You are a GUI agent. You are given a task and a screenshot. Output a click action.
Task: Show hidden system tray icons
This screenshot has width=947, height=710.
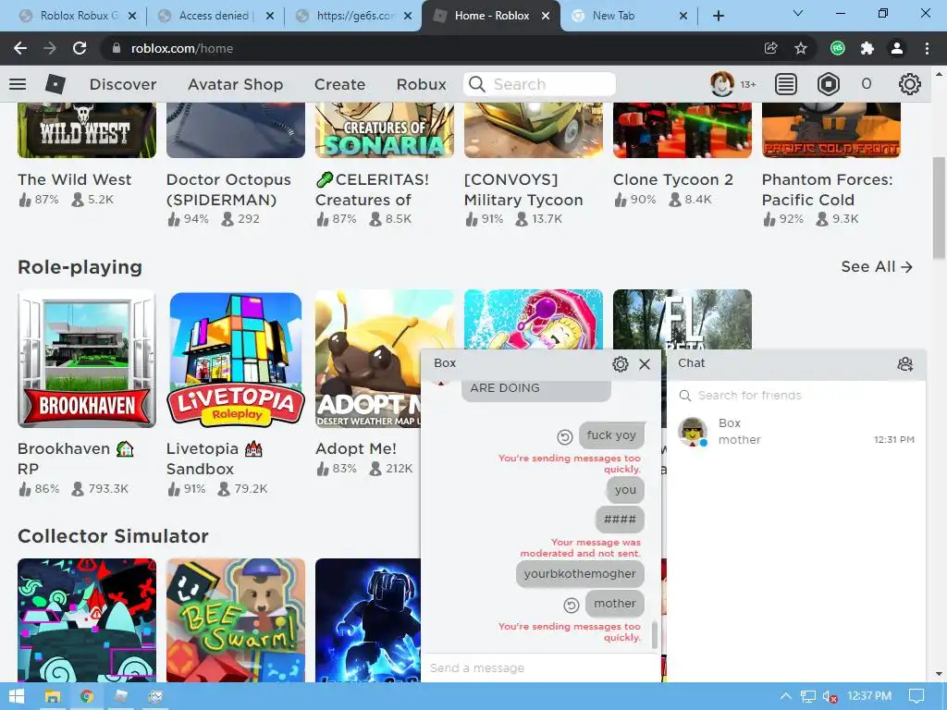[785, 696]
